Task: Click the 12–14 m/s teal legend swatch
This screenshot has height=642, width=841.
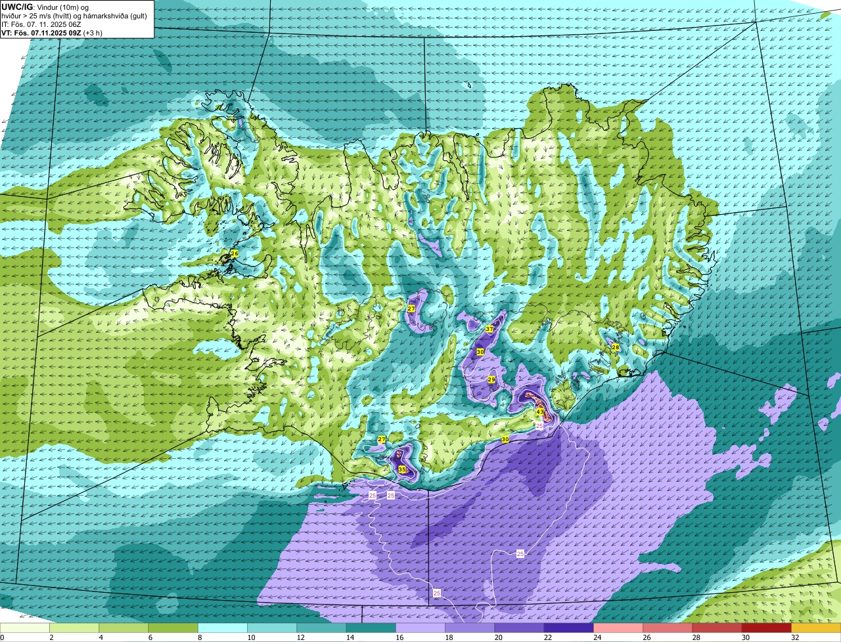Action: point(321,628)
